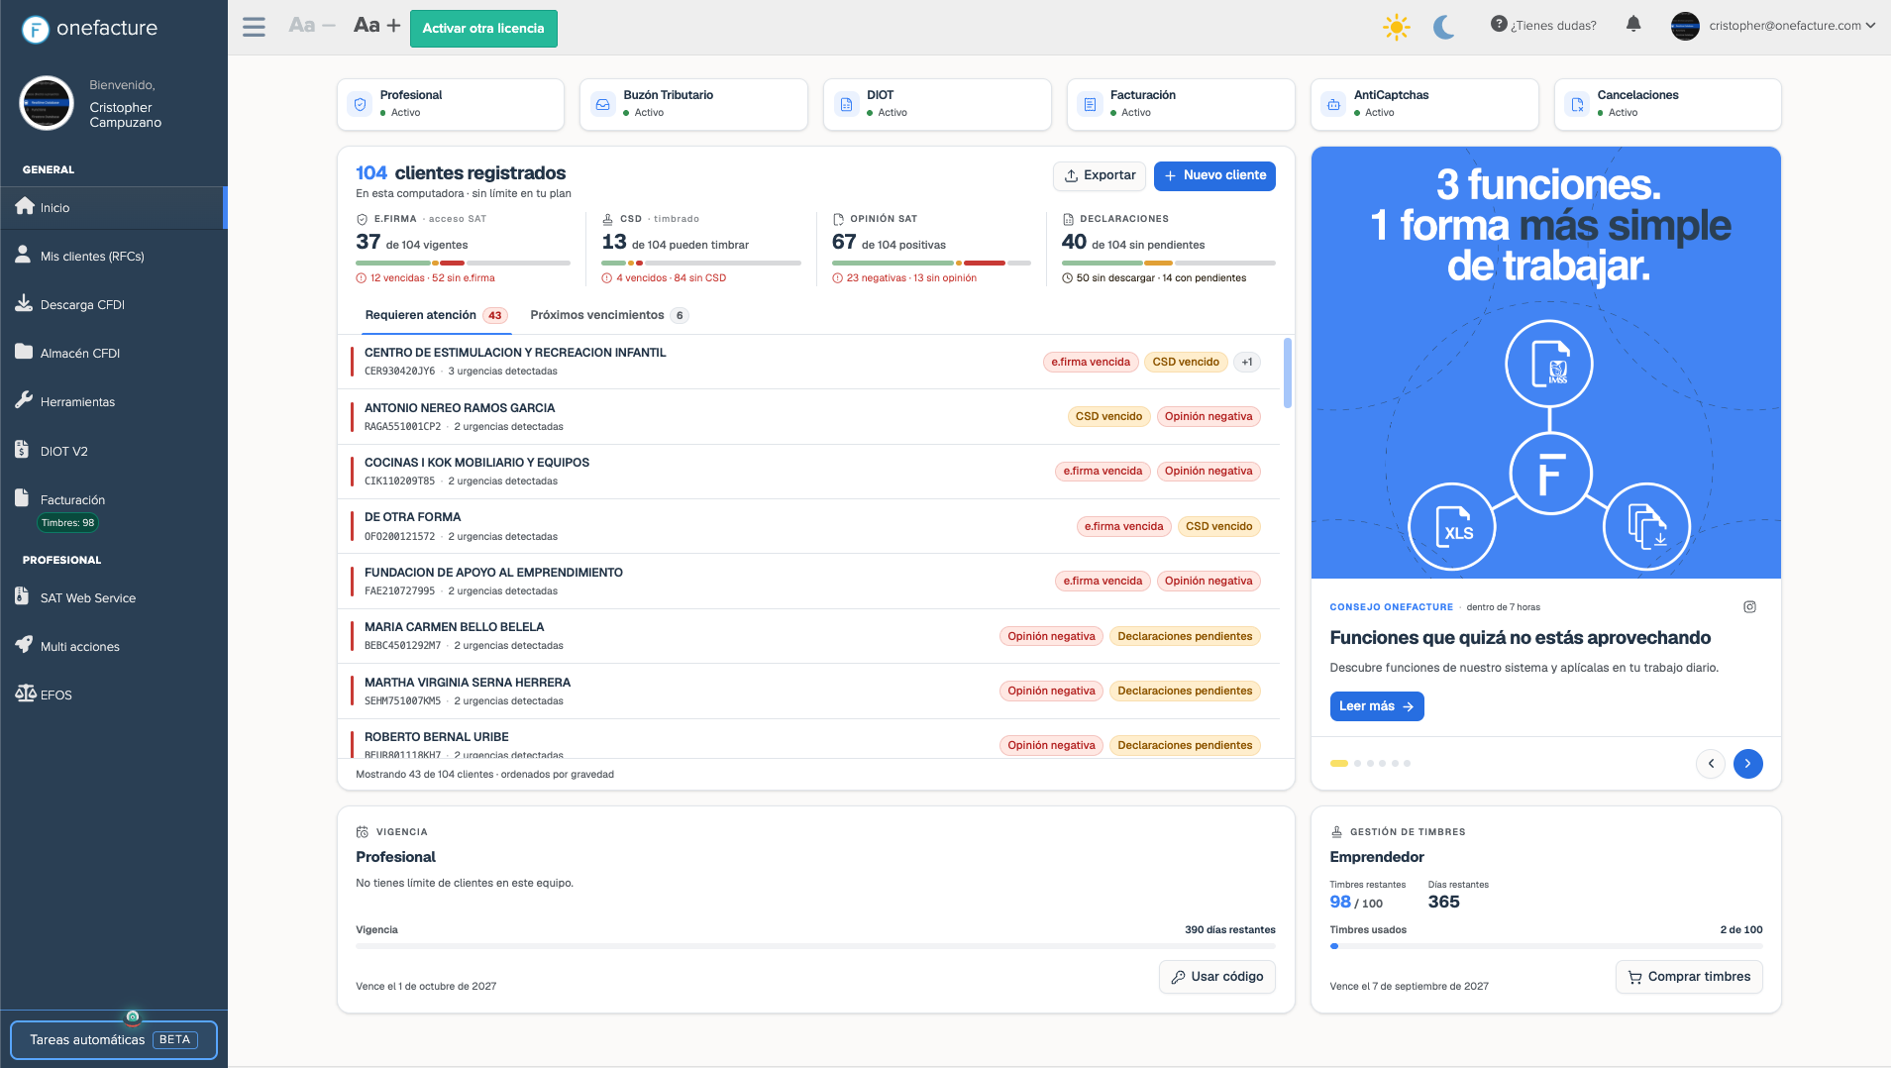Switch to Próximos vencimientos tab
This screenshot has width=1891, height=1068.
609,315
